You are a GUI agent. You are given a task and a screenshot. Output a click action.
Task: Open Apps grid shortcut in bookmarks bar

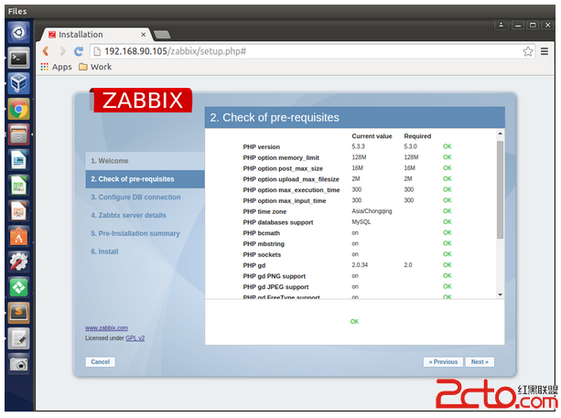[x=56, y=67]
